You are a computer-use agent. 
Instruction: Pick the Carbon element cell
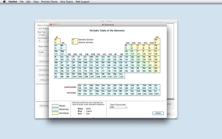(x=133, y=47)
